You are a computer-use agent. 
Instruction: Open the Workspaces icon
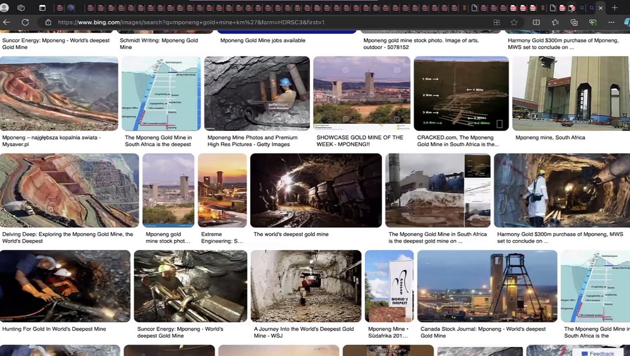click(21, 8)
